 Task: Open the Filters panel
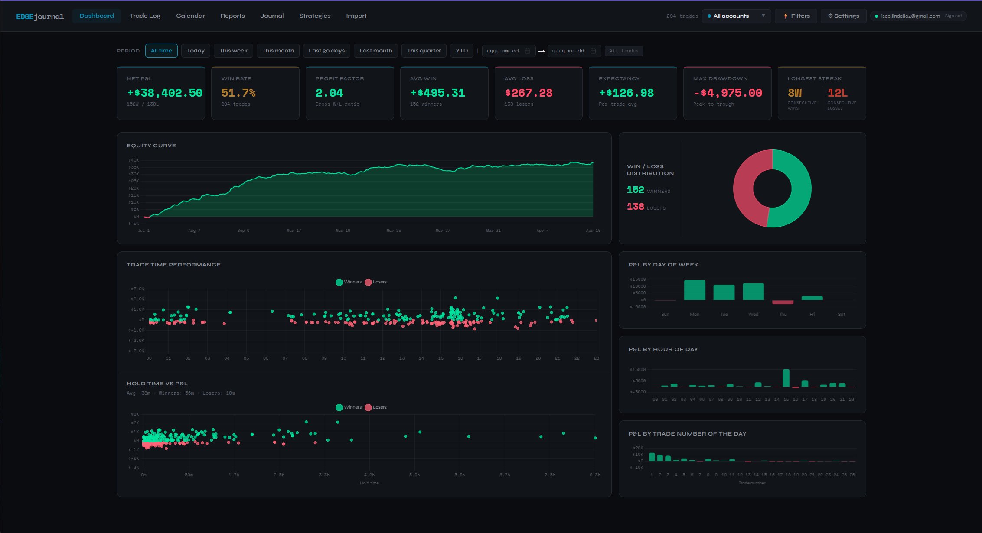[x=796, y=16]
